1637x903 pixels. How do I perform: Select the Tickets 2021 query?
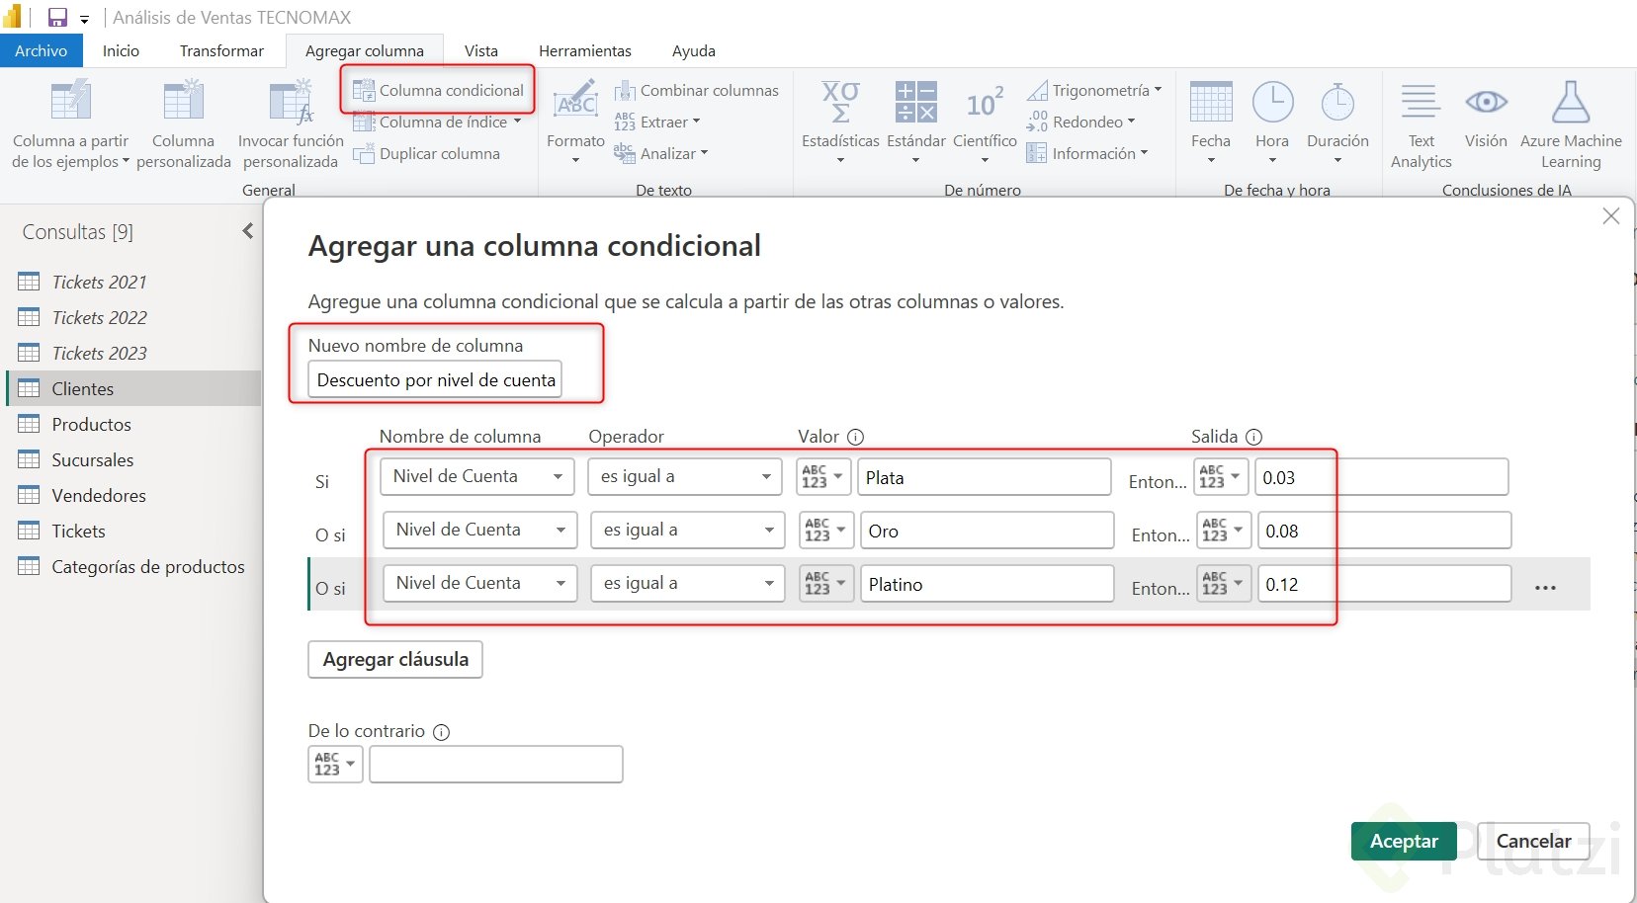click(x=133, y=282)
